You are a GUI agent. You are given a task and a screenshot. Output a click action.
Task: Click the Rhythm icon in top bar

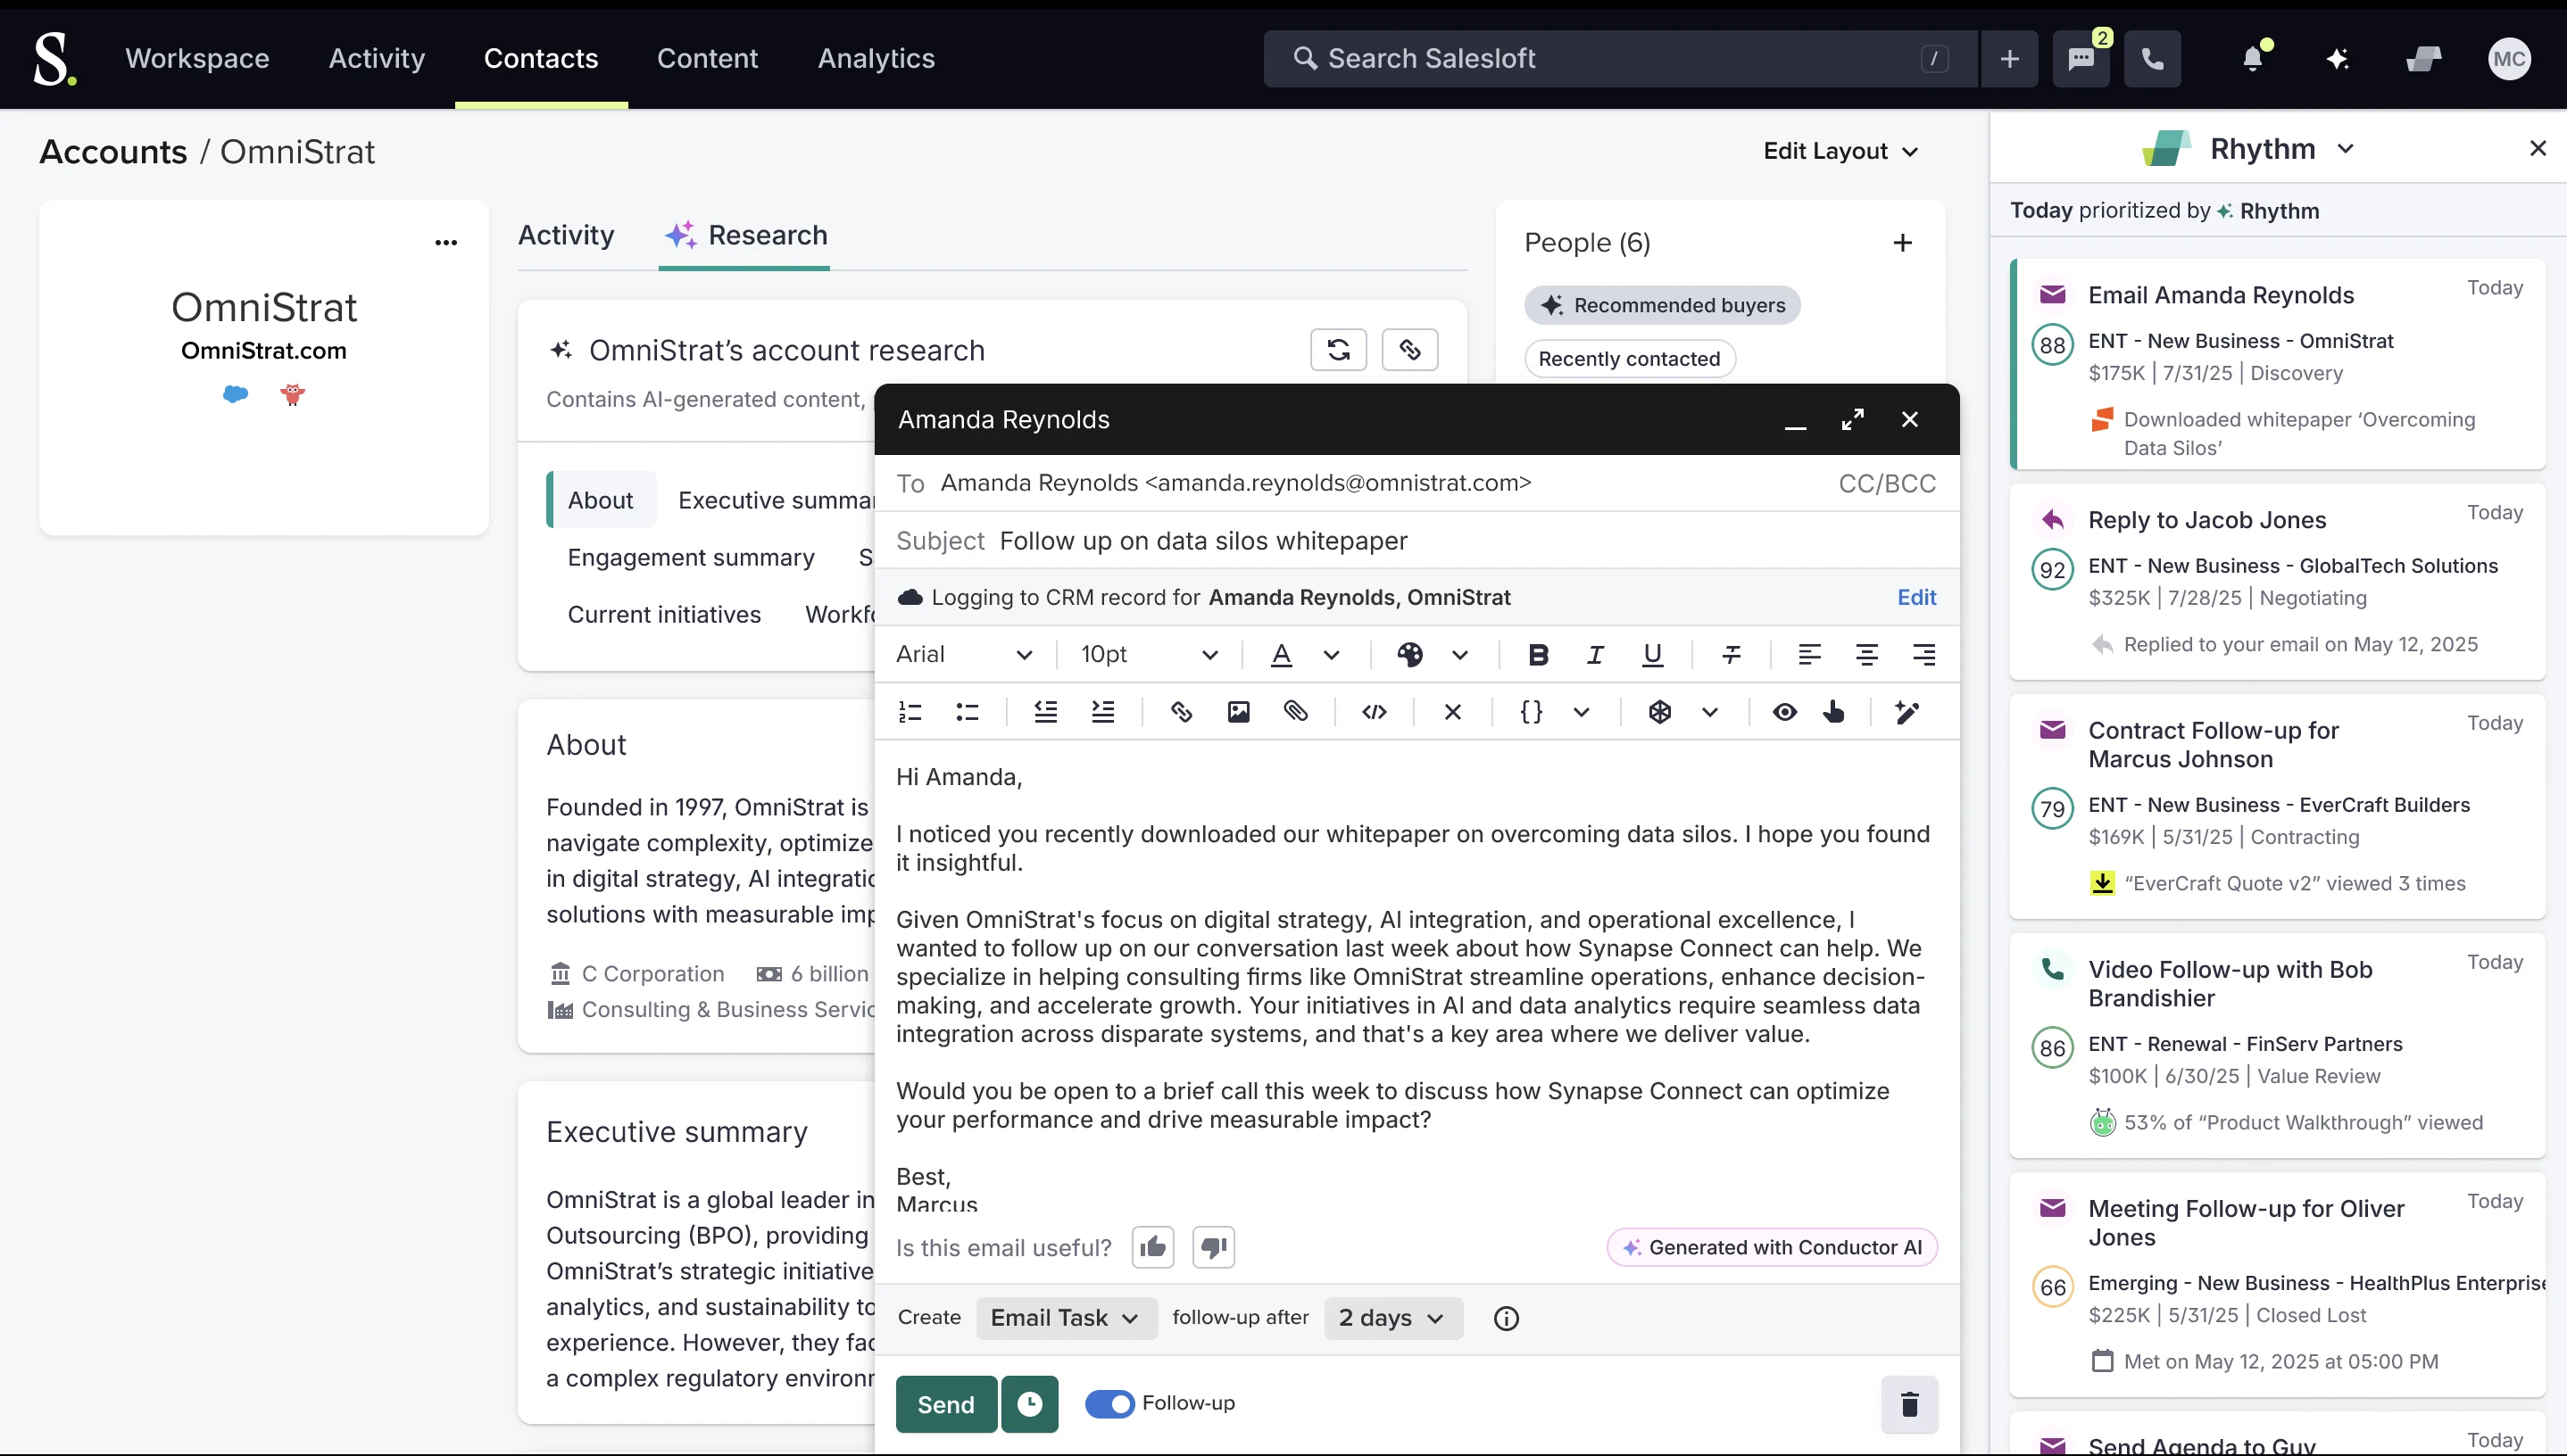(2423, 59)
